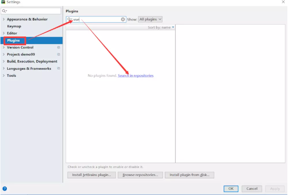The image size is (289, 195).
Task: Click the Plugins panel heading
Action: tap(72, 11)
